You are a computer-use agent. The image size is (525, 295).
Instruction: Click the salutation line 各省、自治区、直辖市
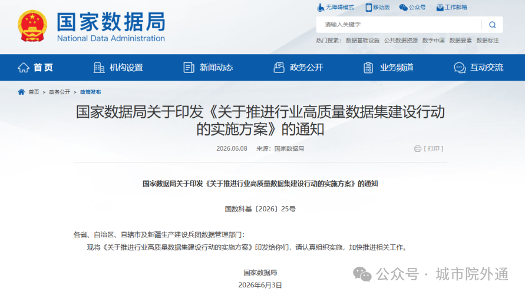(x=159, y=235)
